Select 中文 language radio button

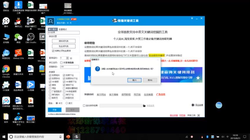(57, 103)
